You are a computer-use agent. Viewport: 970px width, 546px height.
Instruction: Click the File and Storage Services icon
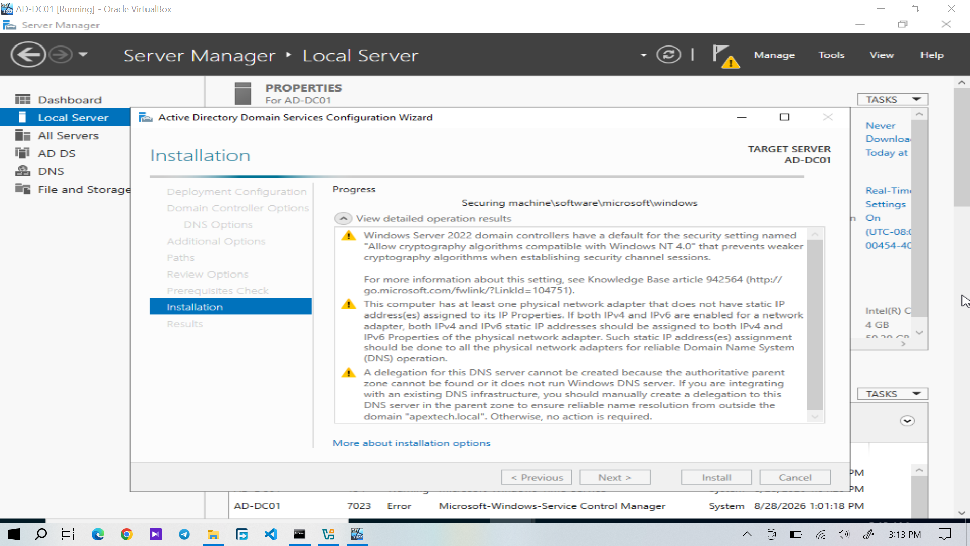(x=22, y=189)
